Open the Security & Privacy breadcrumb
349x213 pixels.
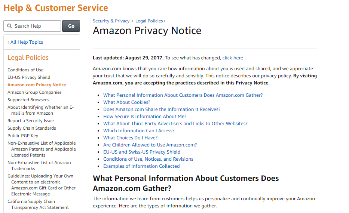111,21
